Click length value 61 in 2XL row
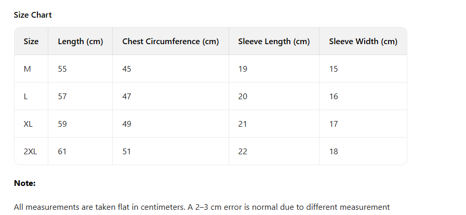Image resolution: width=466 pixels, height=215 pixels. [x=62, y=152]
